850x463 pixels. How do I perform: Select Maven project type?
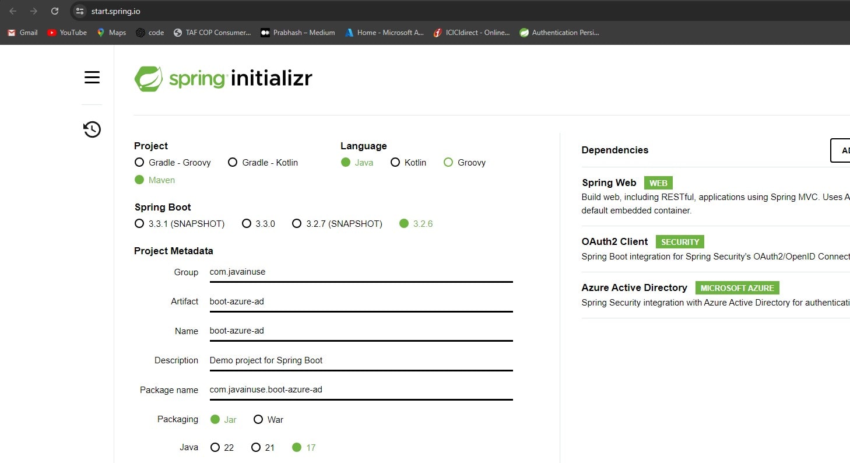[x=154, y=180]
